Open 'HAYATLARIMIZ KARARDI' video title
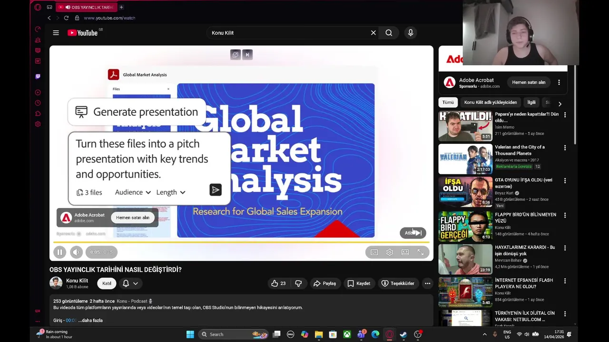This screenshot has width=609, height=342. click(x=525, y=250)
